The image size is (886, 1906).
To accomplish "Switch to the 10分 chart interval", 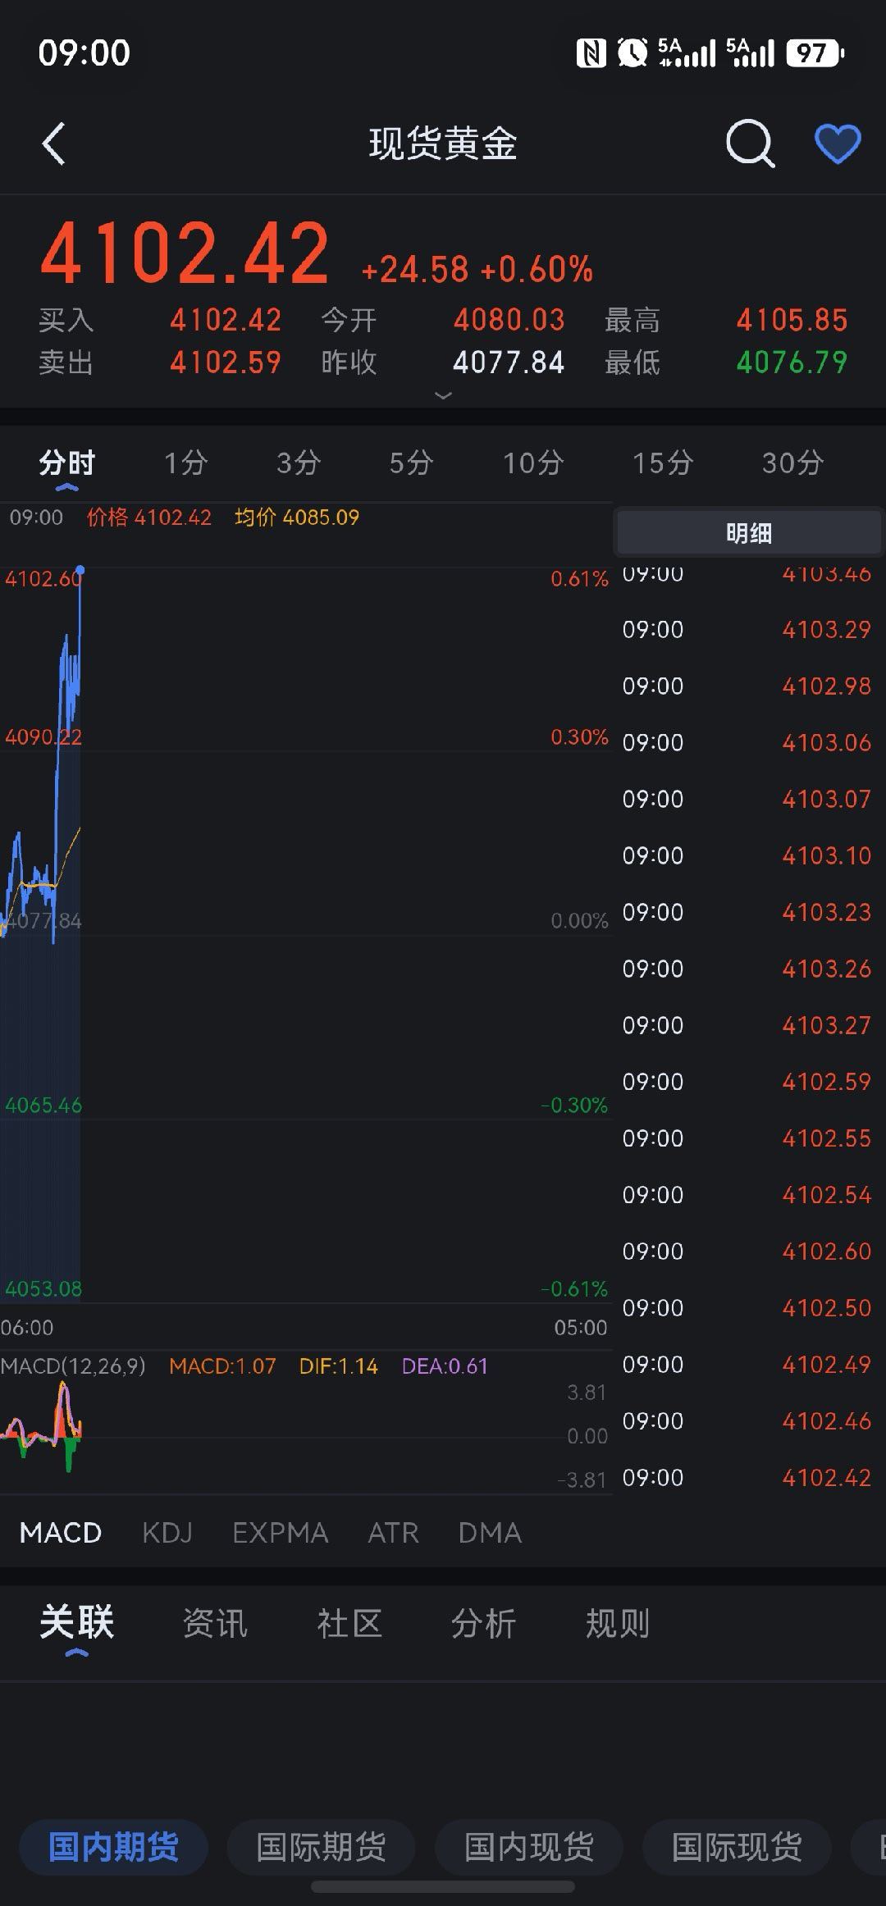I will tap(533, 463).
